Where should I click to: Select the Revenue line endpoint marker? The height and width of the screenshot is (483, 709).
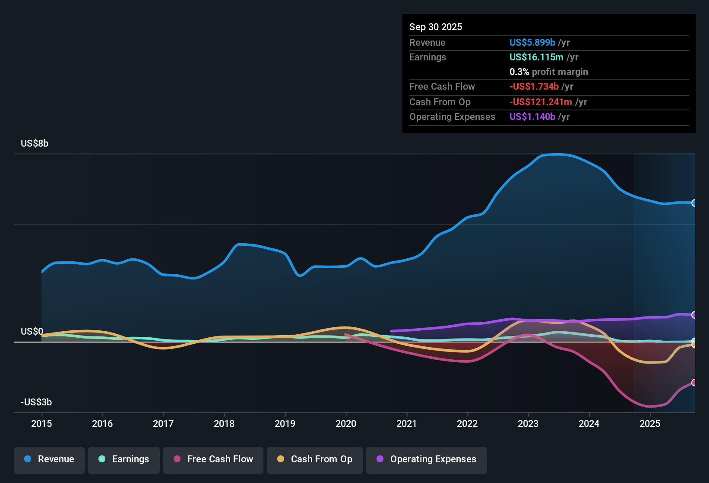[x=694, y=203]
